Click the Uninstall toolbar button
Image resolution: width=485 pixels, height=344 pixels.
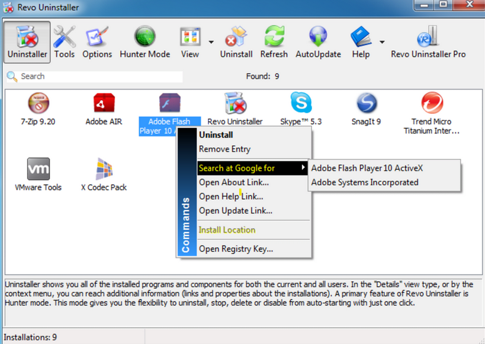[236, 42]
